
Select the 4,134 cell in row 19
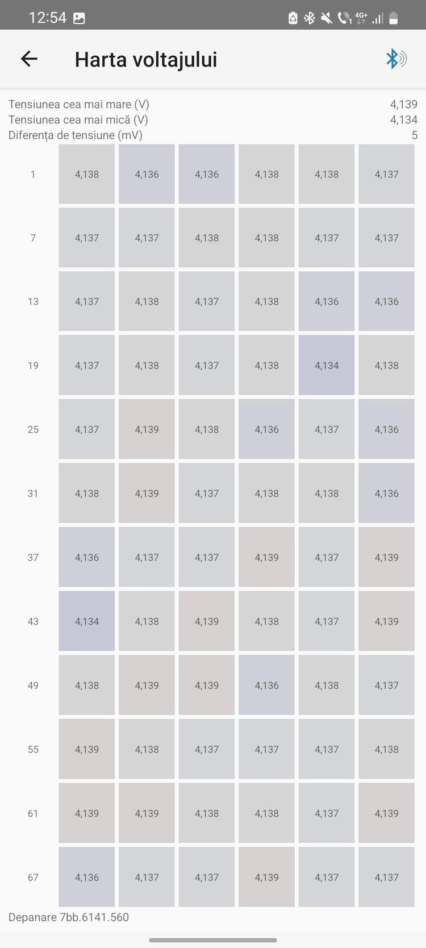tap(327, 365)
